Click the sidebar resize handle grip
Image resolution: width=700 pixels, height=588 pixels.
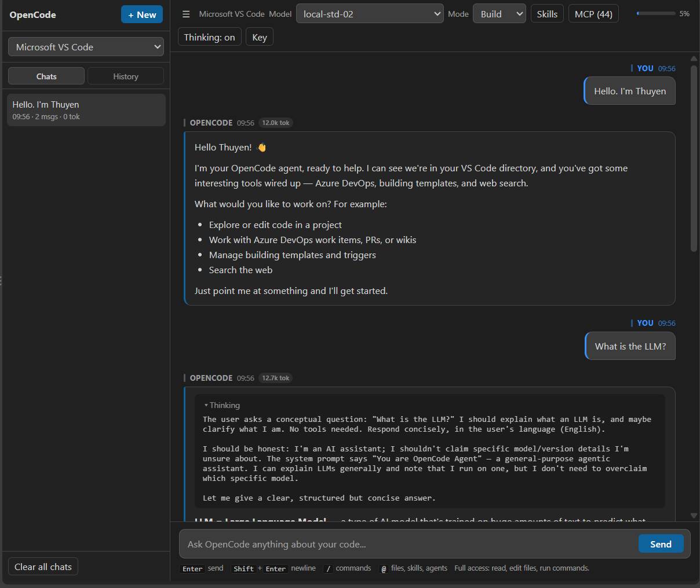1,281
